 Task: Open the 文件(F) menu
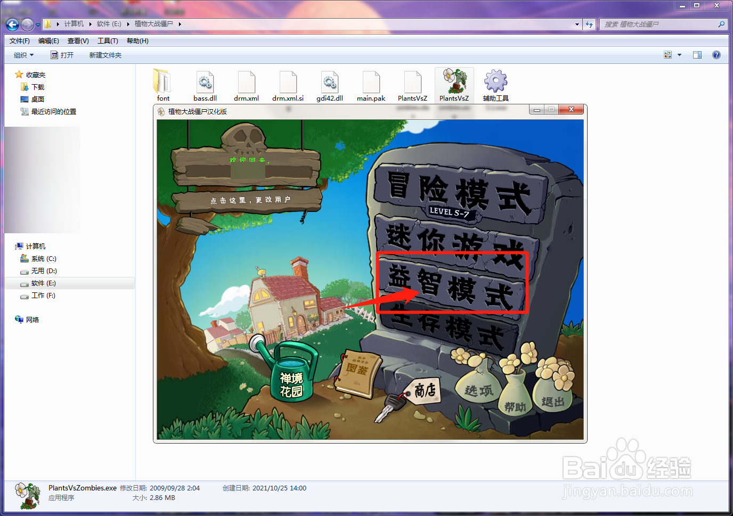(x=20, y=41)
